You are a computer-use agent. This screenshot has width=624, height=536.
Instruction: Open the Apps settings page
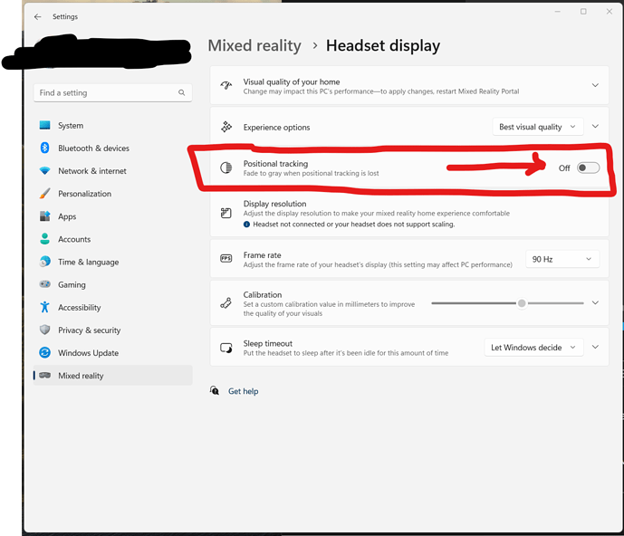67,217
